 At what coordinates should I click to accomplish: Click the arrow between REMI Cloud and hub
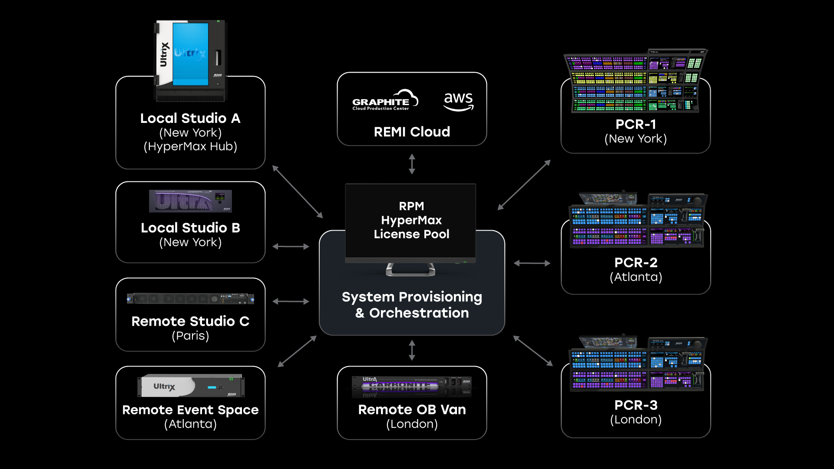pos(412,164)
